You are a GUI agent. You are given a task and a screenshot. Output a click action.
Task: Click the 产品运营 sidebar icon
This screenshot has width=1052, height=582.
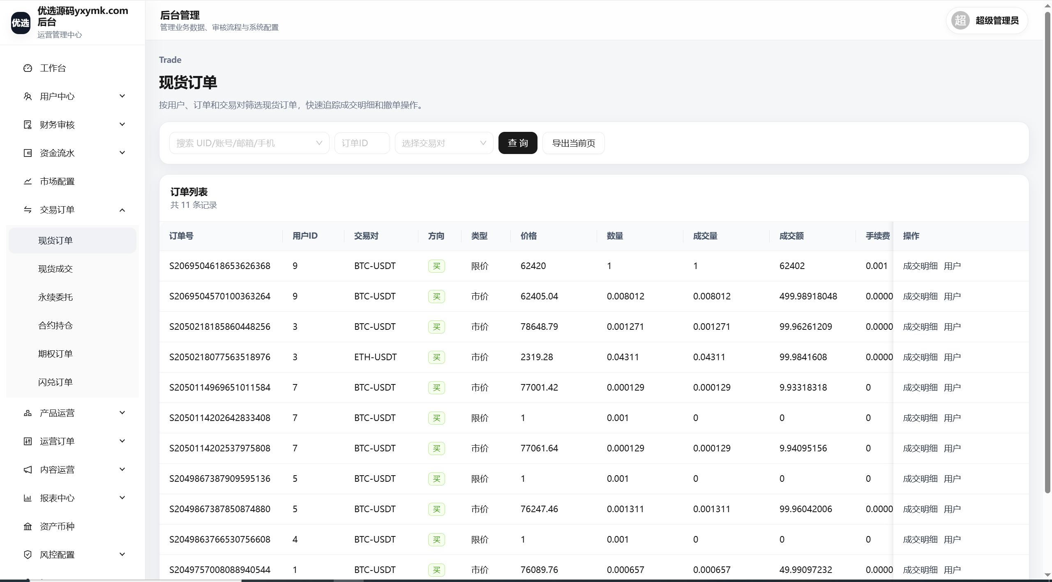click(x=28, y=413)
